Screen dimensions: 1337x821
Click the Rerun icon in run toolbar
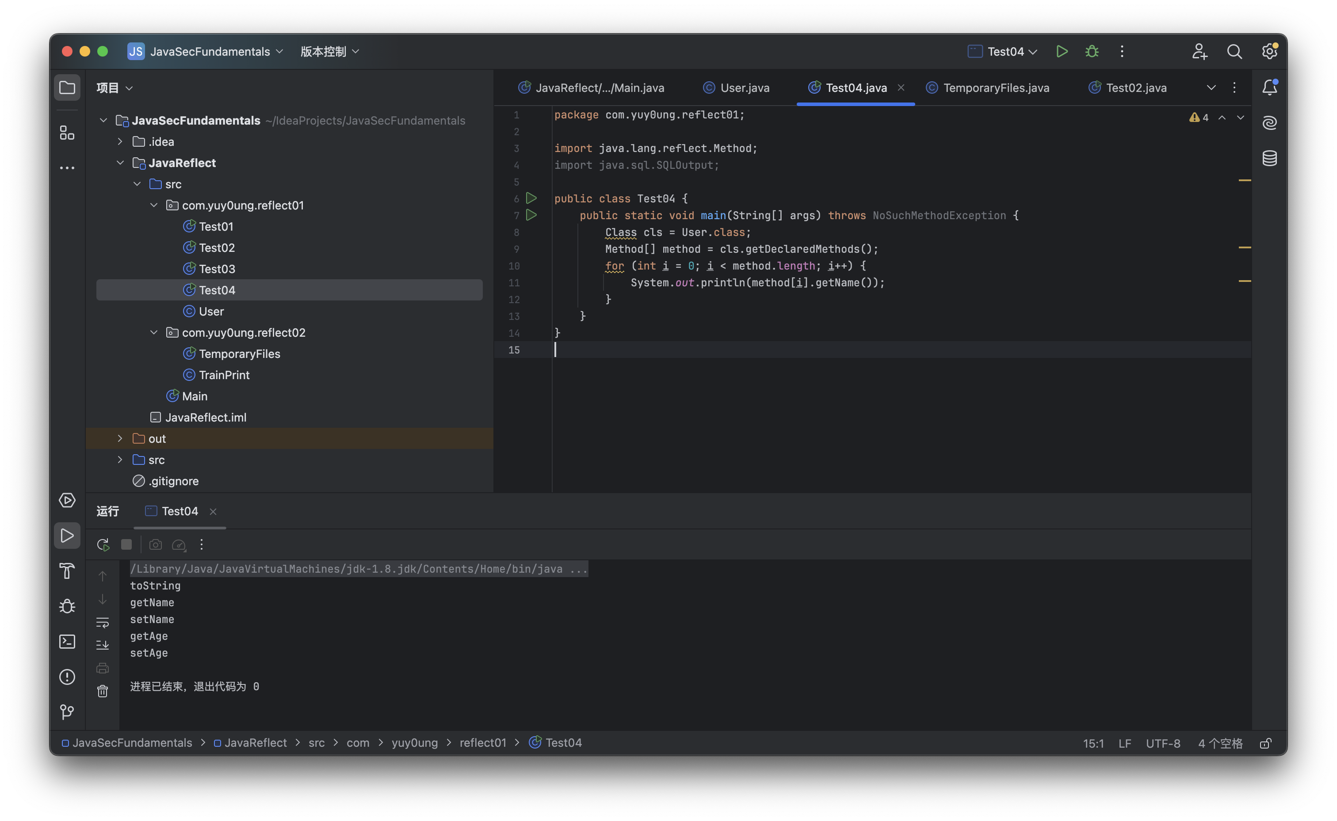(103, 545)
